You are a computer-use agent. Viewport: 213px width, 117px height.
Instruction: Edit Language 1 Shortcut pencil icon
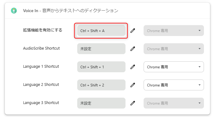point(133,67)
